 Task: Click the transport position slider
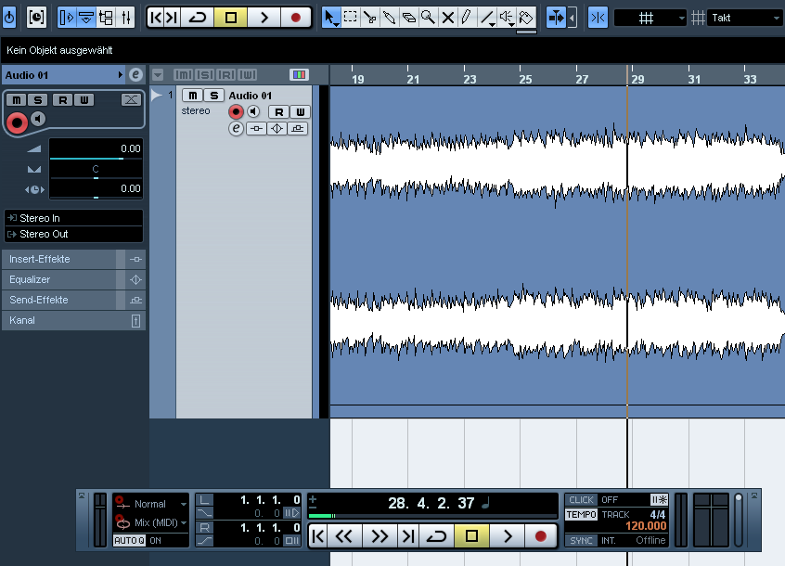432,516
